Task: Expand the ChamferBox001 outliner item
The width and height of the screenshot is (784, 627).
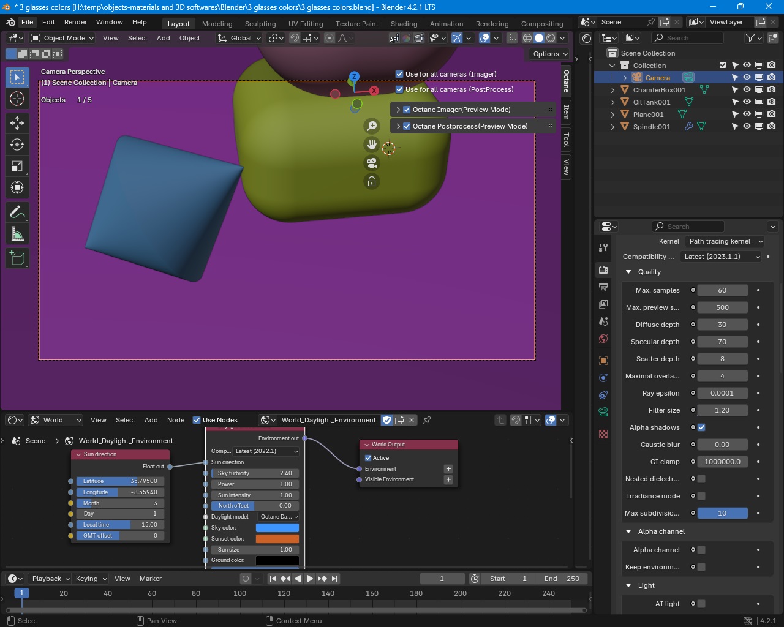Action: (x=613, y=90)
